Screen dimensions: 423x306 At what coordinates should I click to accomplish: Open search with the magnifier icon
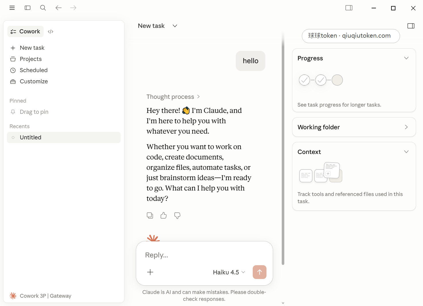[x=43, y=8]
